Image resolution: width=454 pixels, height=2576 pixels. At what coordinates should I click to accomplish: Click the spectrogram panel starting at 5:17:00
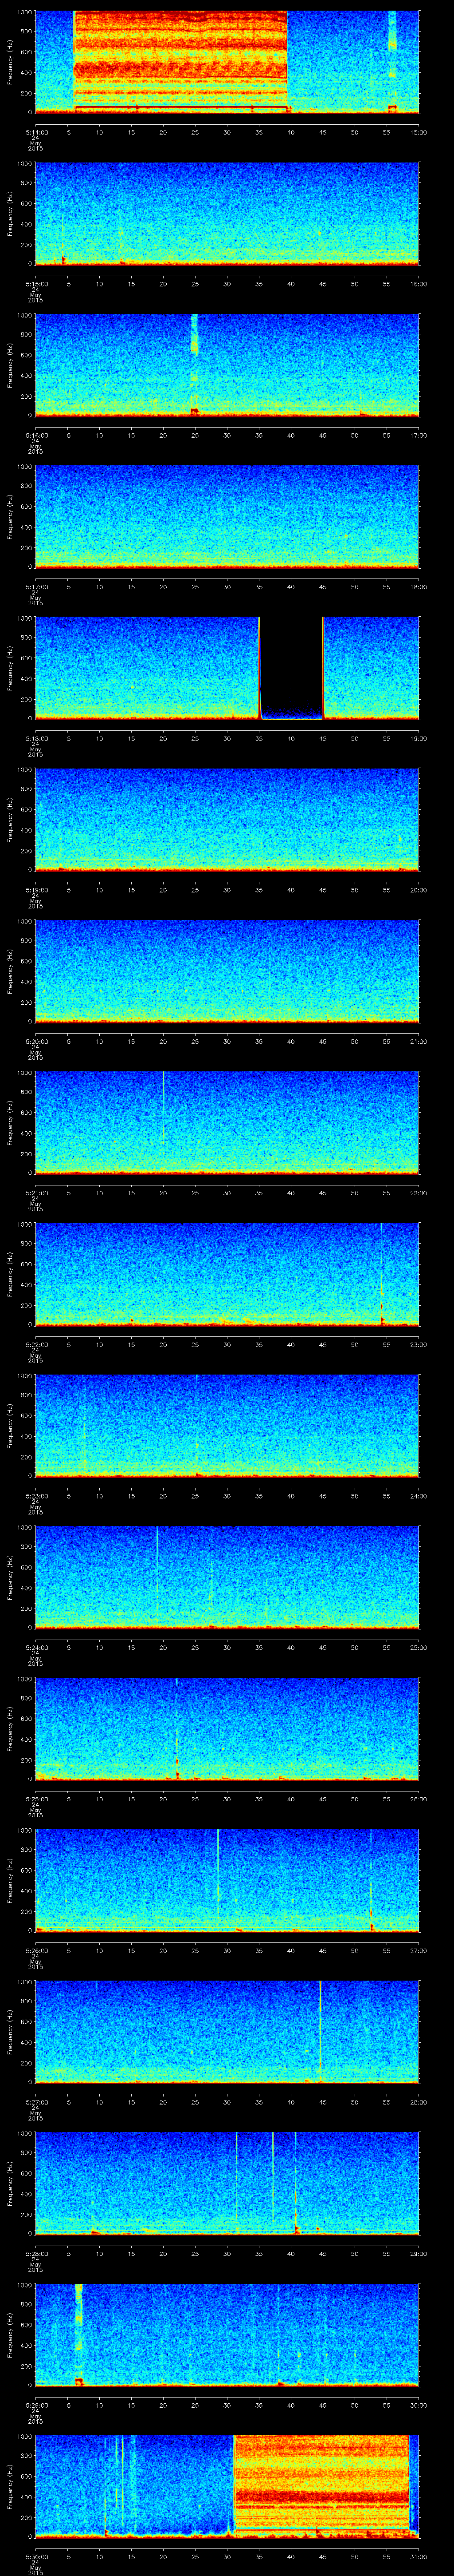227,516
